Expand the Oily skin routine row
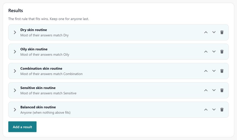Image resolution: width=237 pixels, height=140 pixels. point(15,52)
